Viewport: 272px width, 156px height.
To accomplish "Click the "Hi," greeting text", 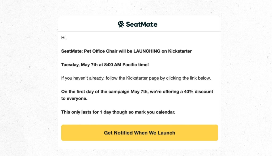I will [64, 38].
